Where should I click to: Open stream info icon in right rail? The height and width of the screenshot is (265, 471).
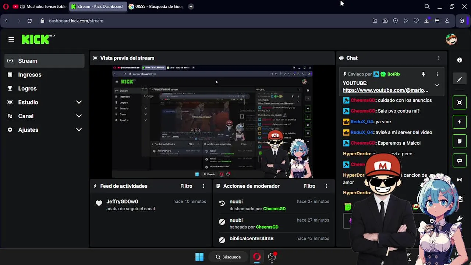tap(460, 60)
